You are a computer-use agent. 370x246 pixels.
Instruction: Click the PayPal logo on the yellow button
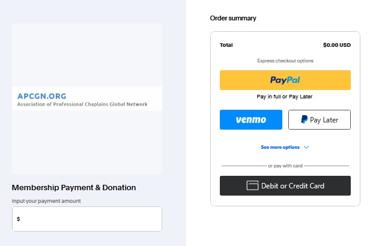coord(285,80)
